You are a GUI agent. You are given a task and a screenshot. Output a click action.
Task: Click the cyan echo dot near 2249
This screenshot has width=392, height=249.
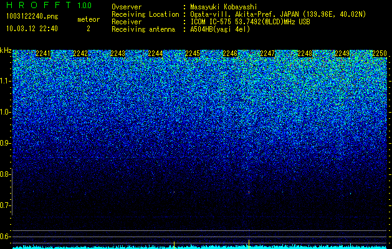click(350, 194)
